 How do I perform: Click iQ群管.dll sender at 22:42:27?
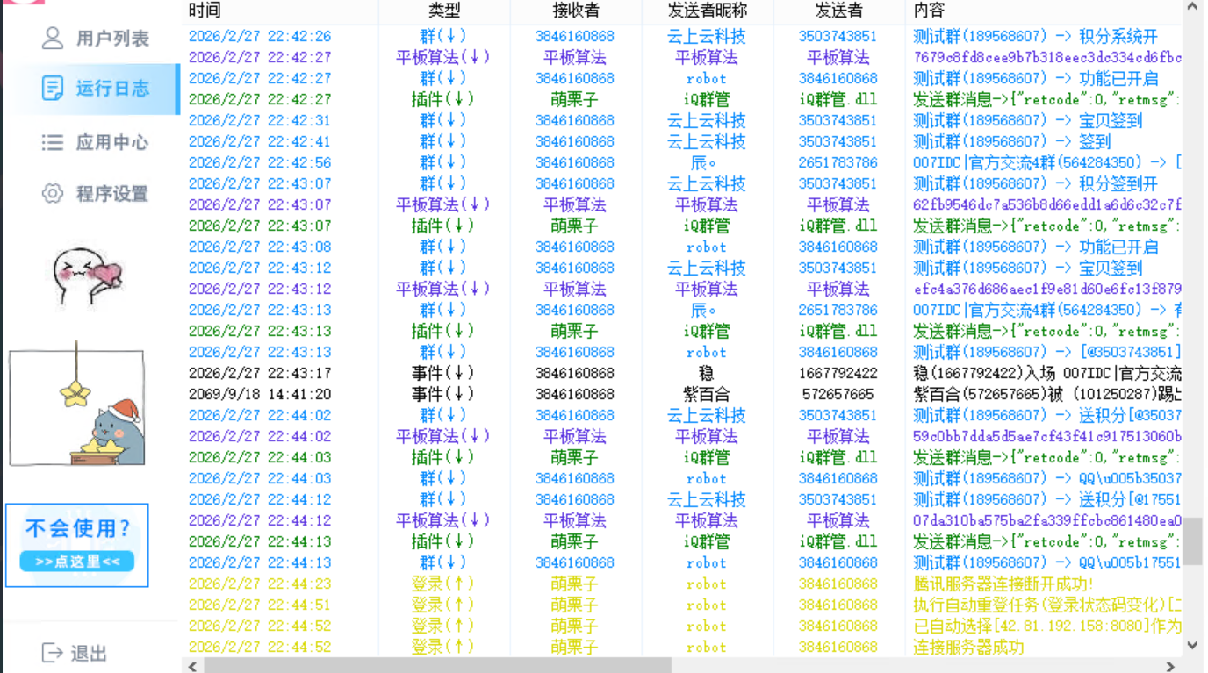838,99
